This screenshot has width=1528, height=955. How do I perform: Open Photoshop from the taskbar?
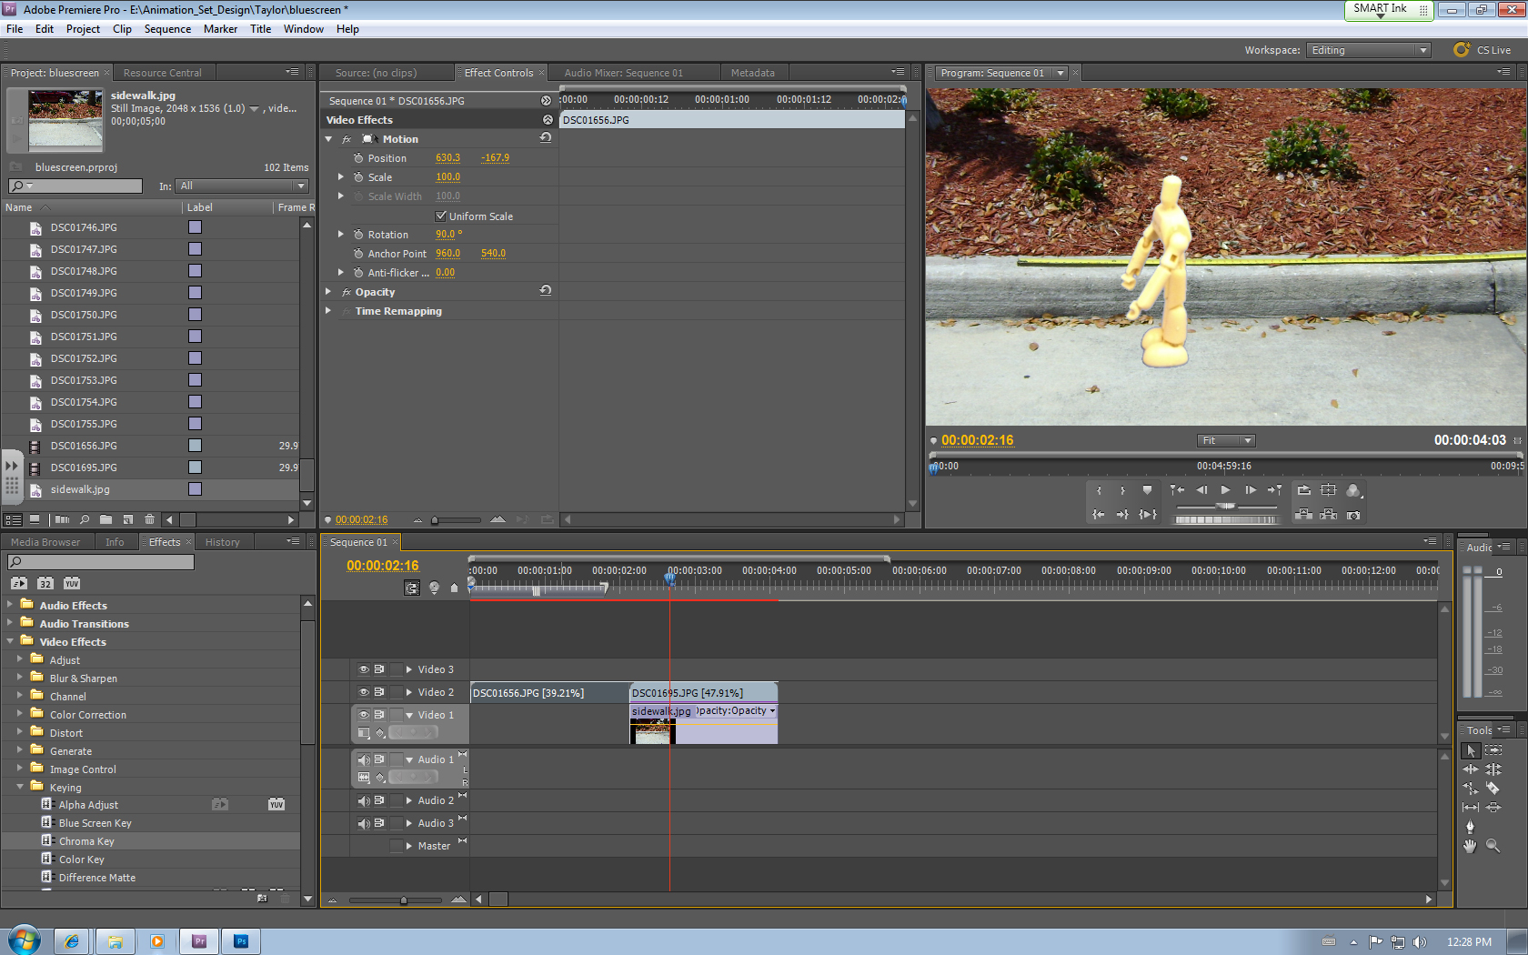[241, 940]
